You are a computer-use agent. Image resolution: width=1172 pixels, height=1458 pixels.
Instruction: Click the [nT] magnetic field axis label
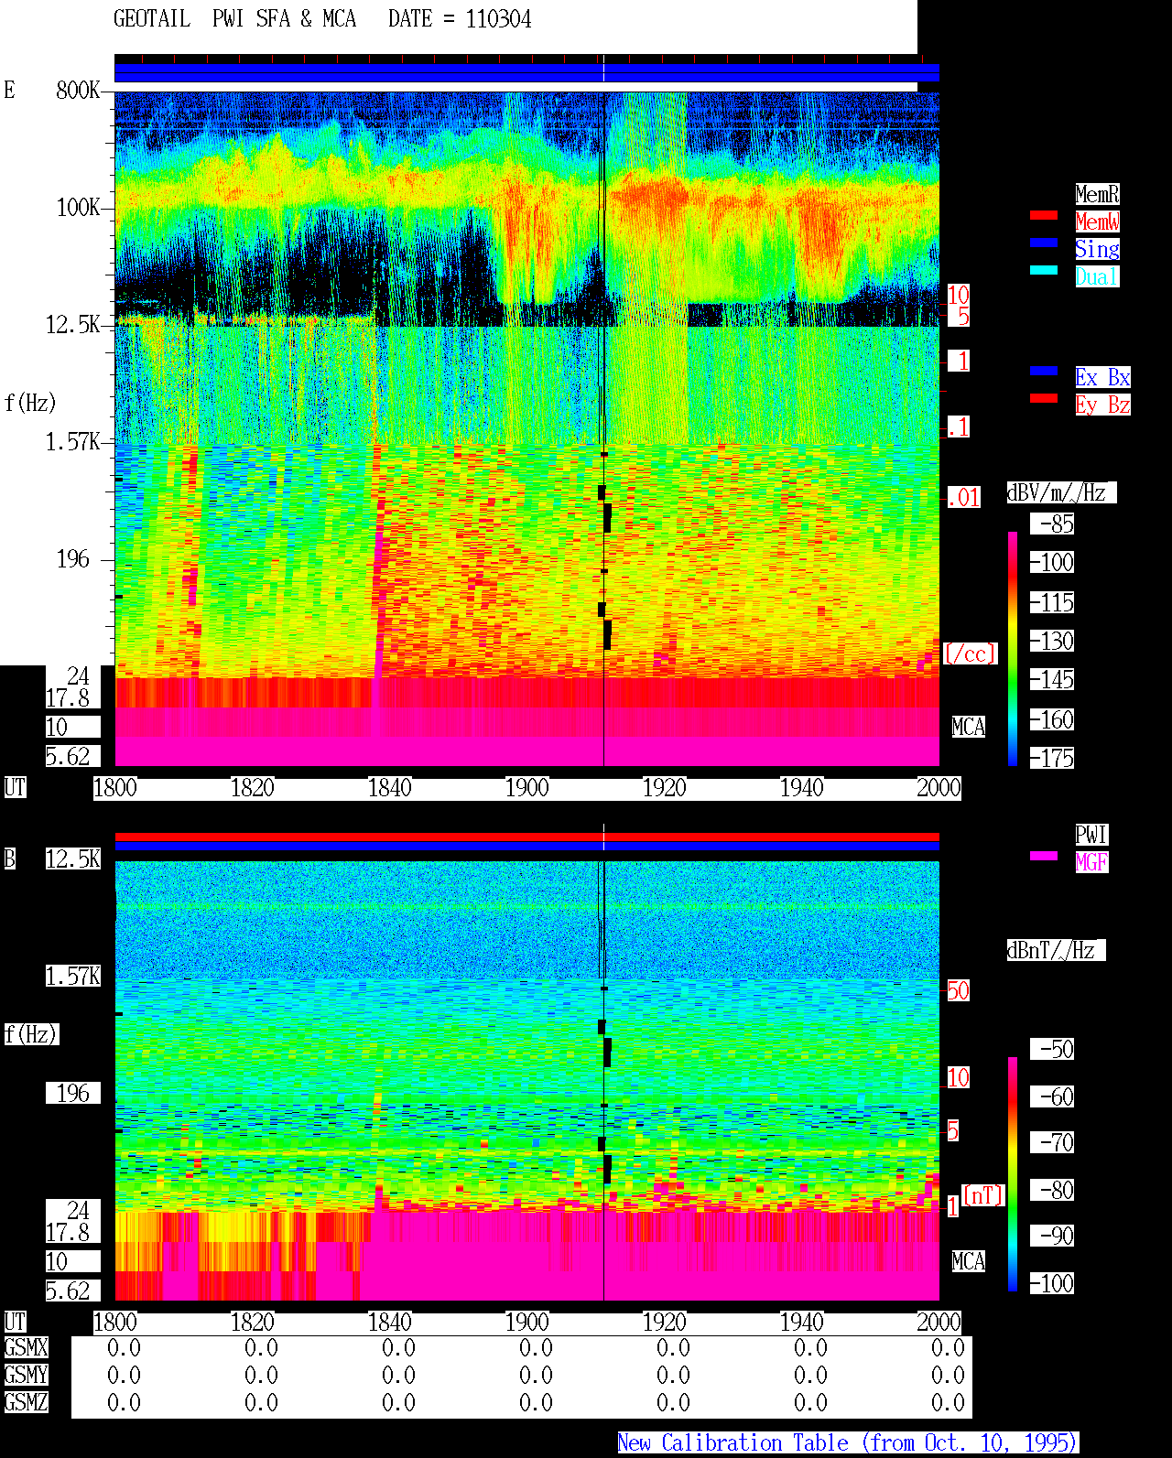[983, 1195]
